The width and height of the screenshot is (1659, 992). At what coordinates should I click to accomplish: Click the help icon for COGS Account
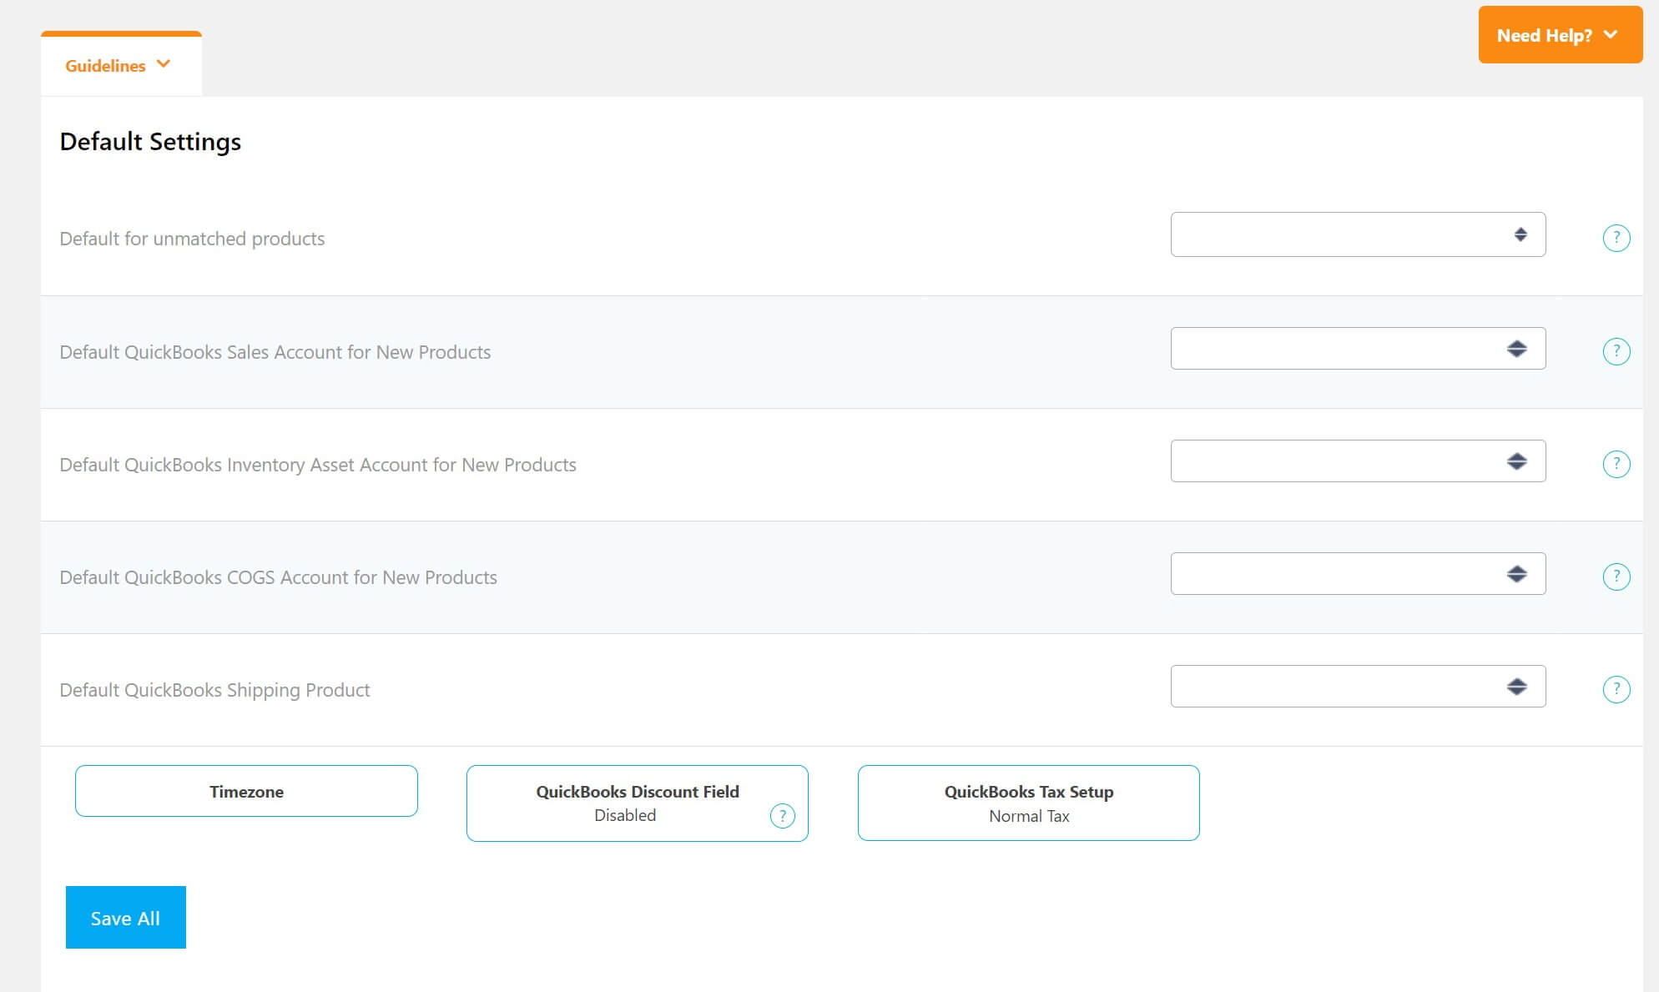[1617, 576]
